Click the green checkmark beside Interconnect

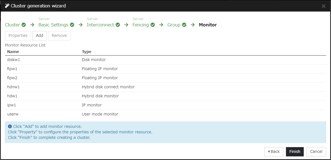(118, 24)
